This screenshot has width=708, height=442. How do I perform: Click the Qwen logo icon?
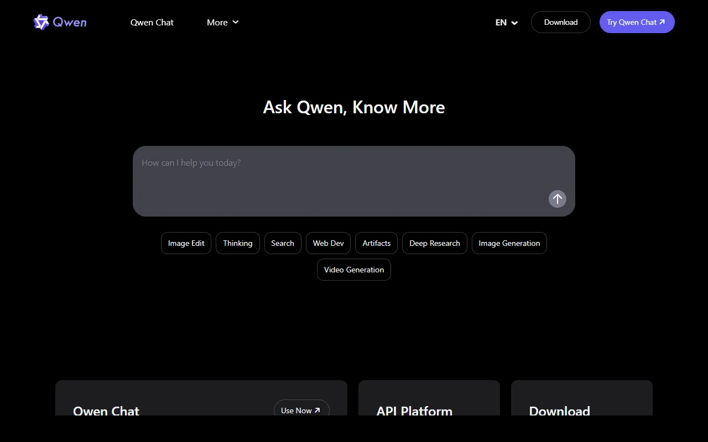click(41, 22)
